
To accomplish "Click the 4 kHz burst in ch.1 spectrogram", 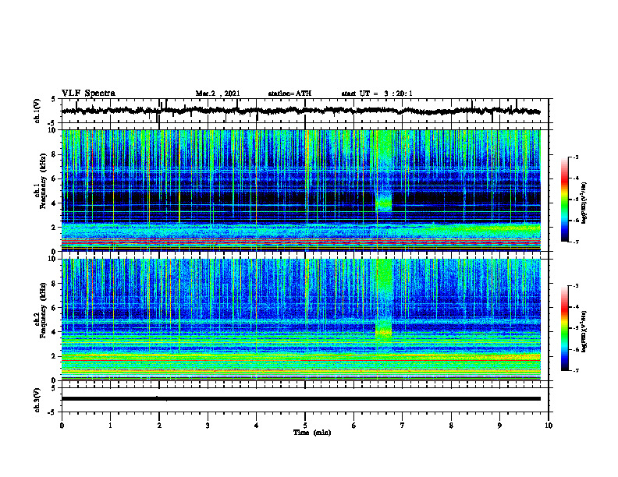I will [384, 202].
